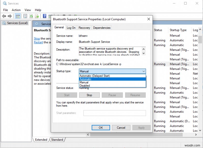203x148 pixels.
Task: Toggle the Show/Hide Console Tree icon
Action: [x=18, y=16]
